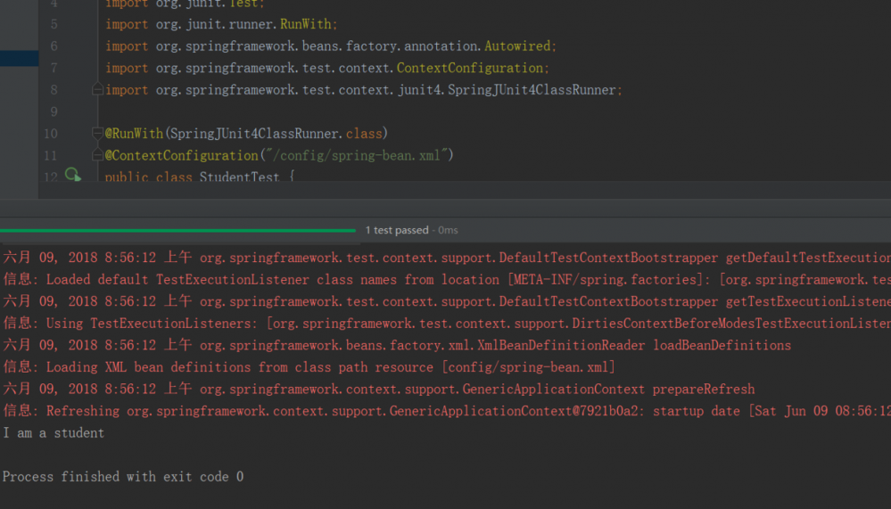The image size is (891, 509).
Task: Click the green test progress bar
Action: (178, 230)
